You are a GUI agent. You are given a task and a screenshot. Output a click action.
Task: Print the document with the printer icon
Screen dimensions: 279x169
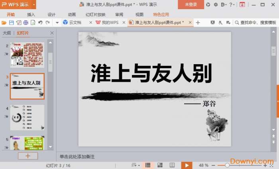tap(26, 23)
